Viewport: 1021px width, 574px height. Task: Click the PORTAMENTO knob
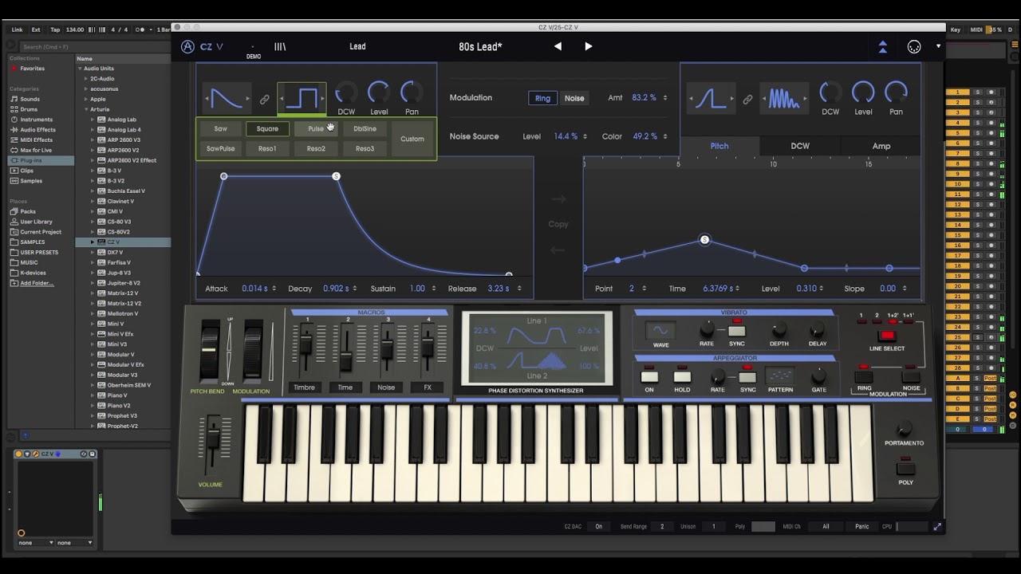coord(904,429)
